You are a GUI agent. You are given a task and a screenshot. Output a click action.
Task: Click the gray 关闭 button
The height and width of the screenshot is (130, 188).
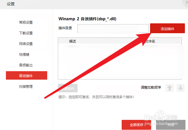tap(171, 125)
